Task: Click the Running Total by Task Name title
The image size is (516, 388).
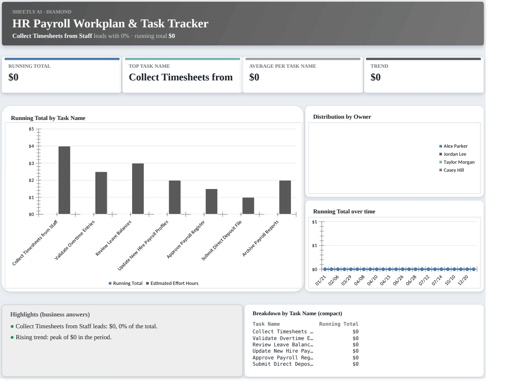Action: [48, 118]
